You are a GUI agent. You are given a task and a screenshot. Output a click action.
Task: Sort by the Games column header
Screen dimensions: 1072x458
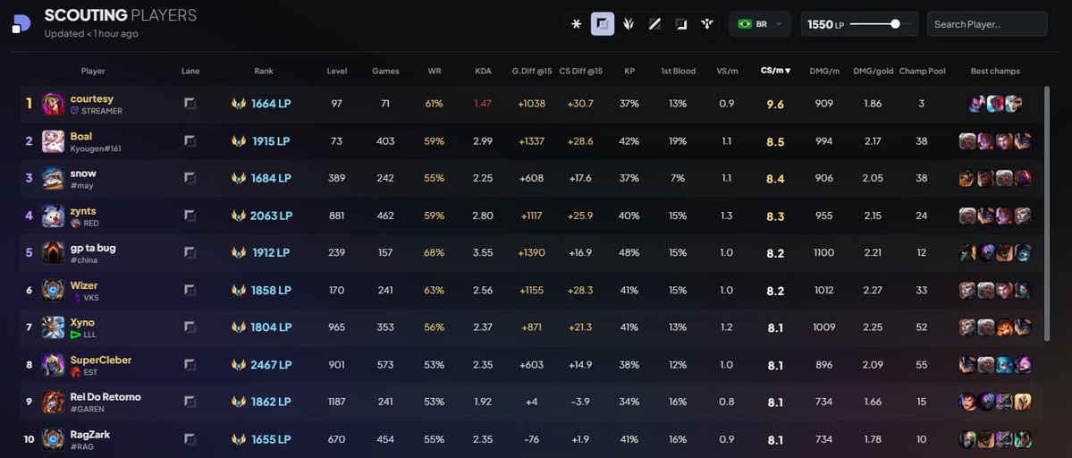pyautogui.click(x=385, y=71)
